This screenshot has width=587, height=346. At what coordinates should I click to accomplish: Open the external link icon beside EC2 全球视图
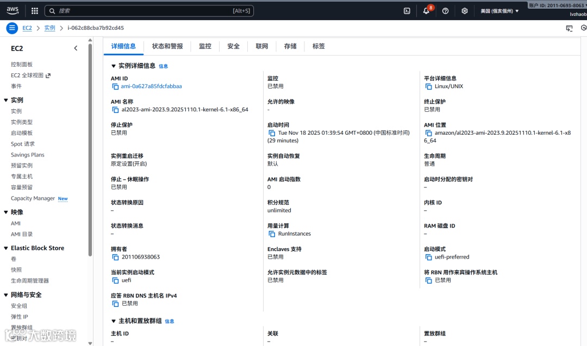pyautogui.click(x=48, y=76)
